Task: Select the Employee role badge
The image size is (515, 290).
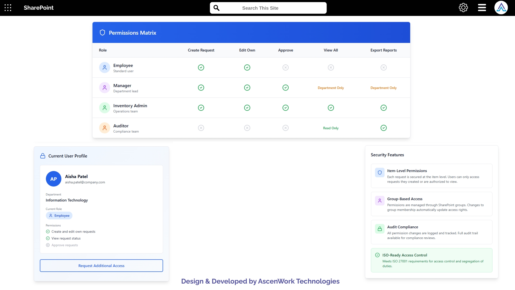Action: (59, 215)
